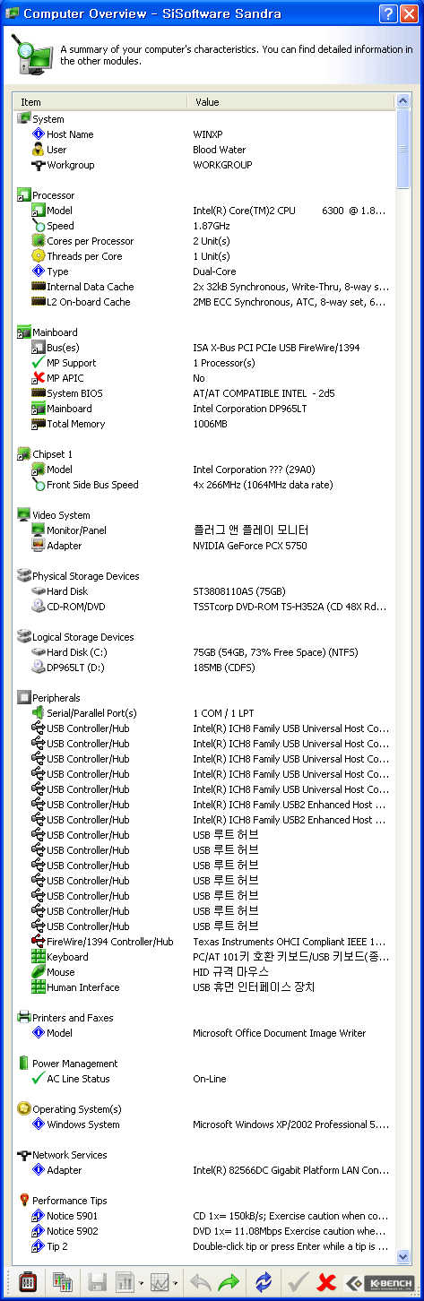Click the green forward arrow icon

pos(229,1282)
